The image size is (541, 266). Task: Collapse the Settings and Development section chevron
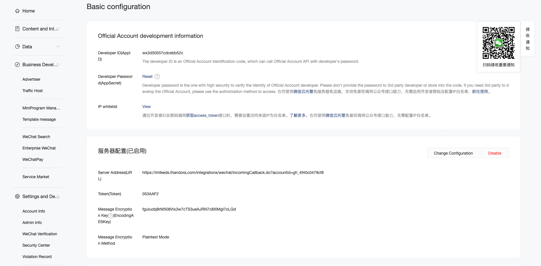(58, 196)
